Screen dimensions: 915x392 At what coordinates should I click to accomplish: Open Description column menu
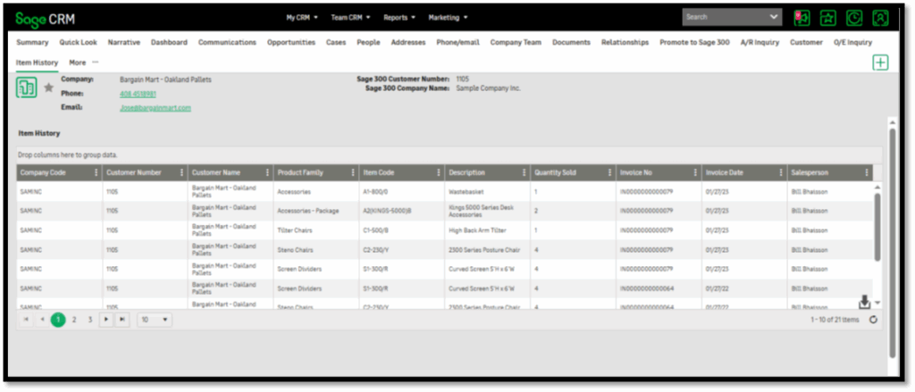click(524, 172)
